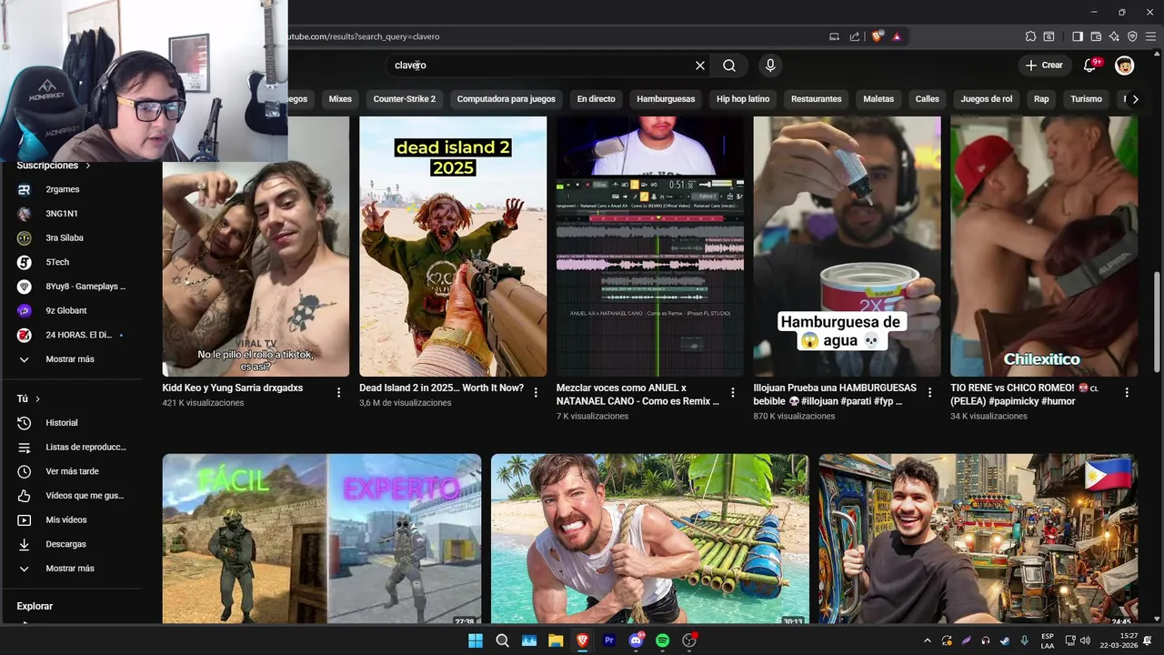The height and width of the screenshot is (655, 1164).
Task: Start voice search with the microphone icon
Action: 770,65
